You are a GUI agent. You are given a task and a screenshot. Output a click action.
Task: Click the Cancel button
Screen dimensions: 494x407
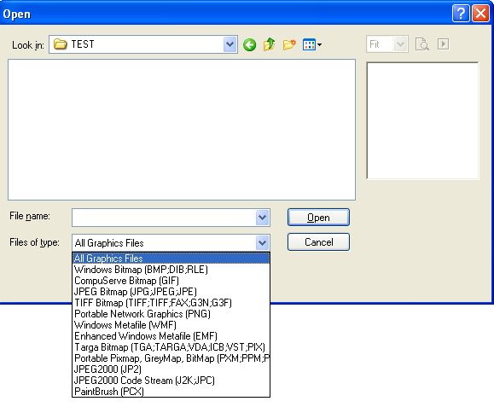(x=318, y=242)
